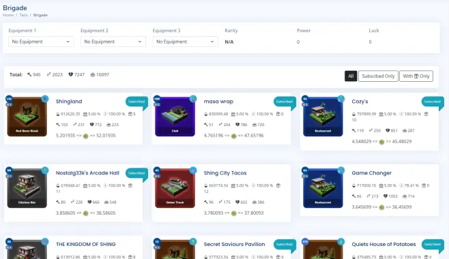This screenshot has height=259, width=449.
Task: Click the gift icon on THE KINGDOM OF SHING card
Action: click(130, 257)
